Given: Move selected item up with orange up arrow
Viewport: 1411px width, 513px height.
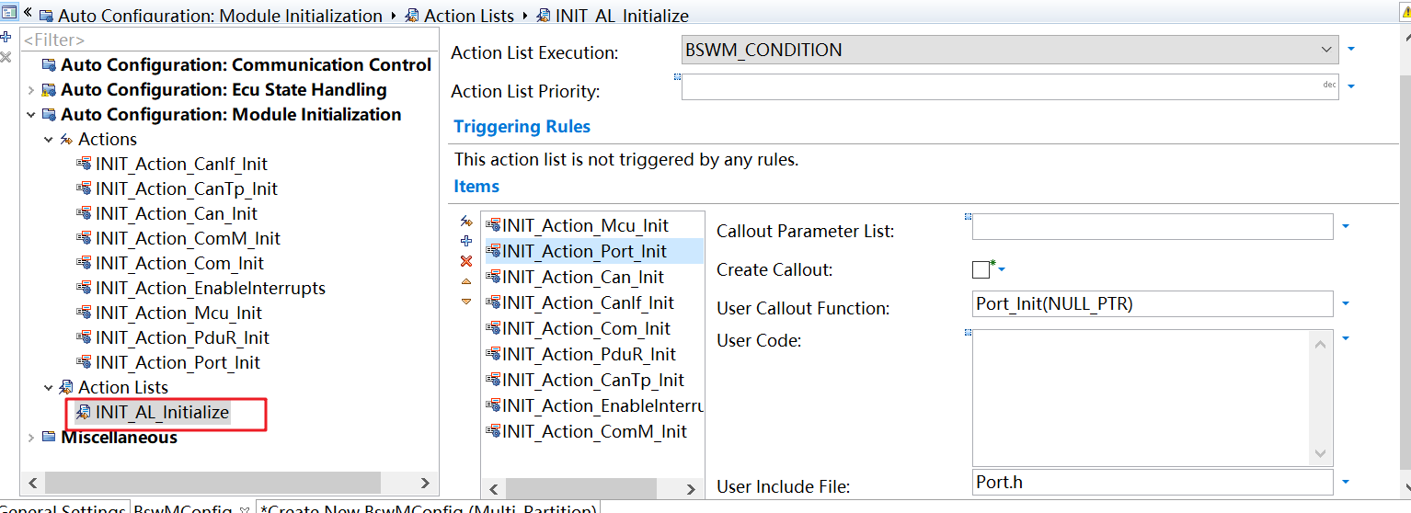Looking at the screenshot, I should (465, 281).
